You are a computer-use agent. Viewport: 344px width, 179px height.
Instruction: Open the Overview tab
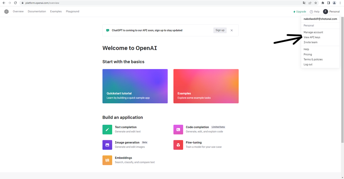[x=18, y=11]
